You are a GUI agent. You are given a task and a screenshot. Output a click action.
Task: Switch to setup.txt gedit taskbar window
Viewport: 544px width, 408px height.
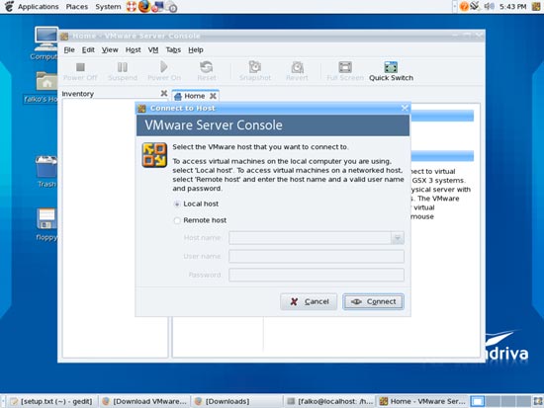(x=52, y=401)
